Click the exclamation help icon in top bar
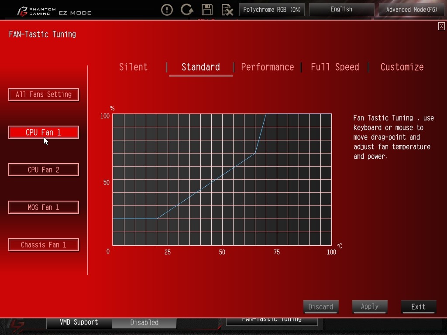The image size is (447, 335). coord(167,10)
